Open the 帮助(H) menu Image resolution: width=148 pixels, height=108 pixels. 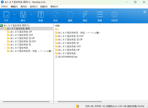[x=54, y=7]
